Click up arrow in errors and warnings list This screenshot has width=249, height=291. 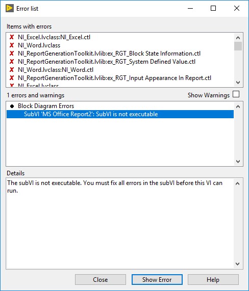pos(238,107)
